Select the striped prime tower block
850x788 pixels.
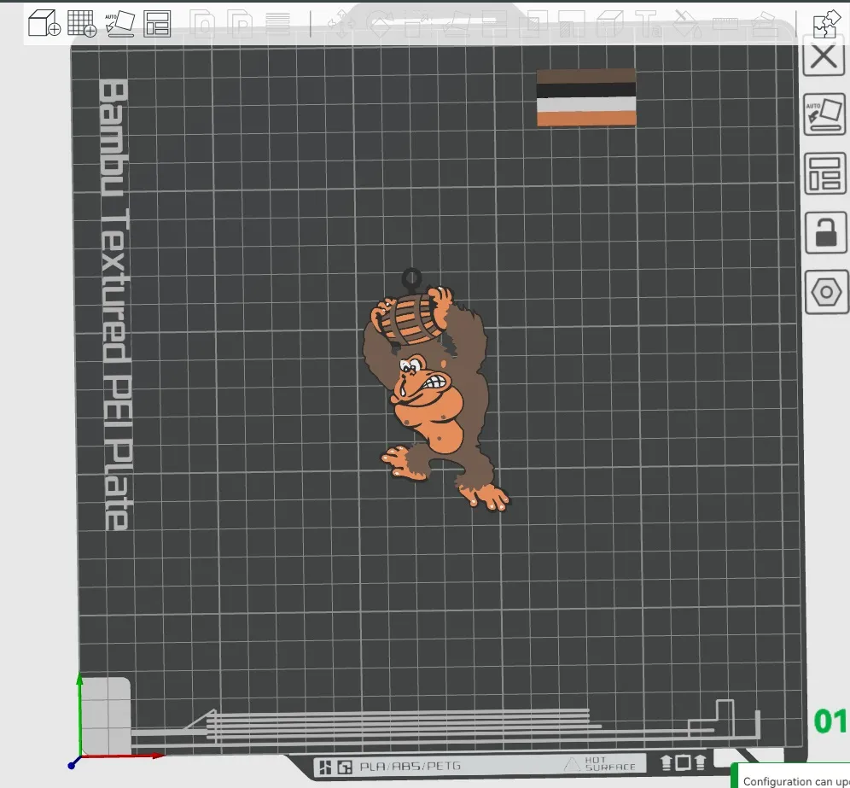click(586, 97)
